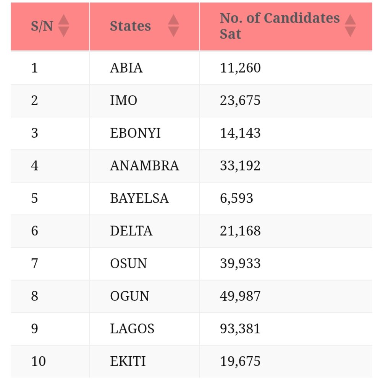Click the S/N column header
This screenshot has width=391, height=383.
pos(42,26)
